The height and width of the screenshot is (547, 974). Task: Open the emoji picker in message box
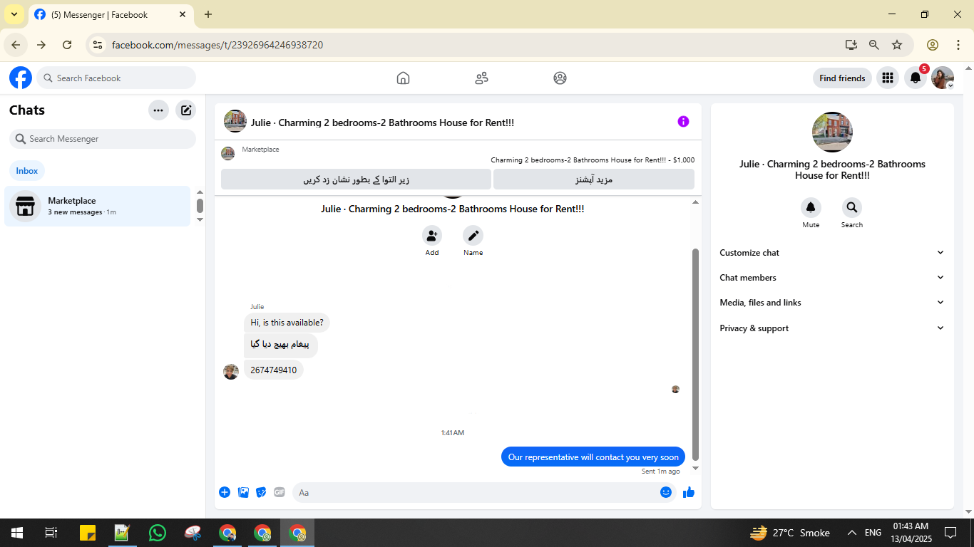[666, 492]
